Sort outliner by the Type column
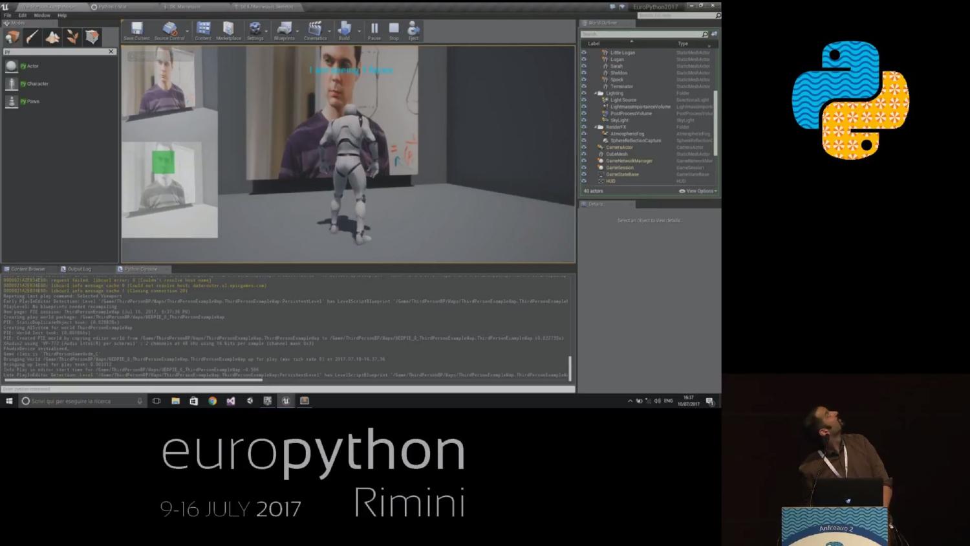This screenshot has height=546, width=970. point(683,43)
